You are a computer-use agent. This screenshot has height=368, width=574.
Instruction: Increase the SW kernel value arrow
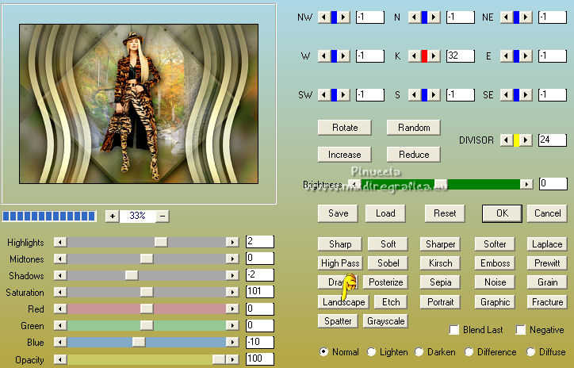coord(343,95)
